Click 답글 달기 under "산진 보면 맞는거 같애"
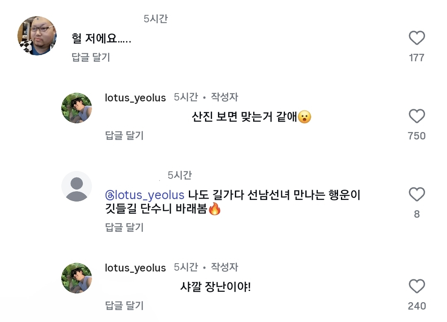Screen dimensions: 447x322 [x=124, y=135]
